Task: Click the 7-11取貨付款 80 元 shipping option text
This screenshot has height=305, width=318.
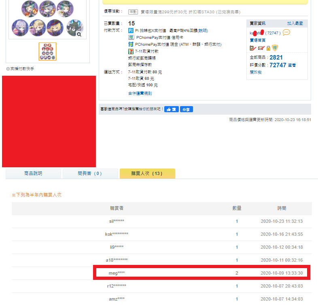Action: pos(145,72)
